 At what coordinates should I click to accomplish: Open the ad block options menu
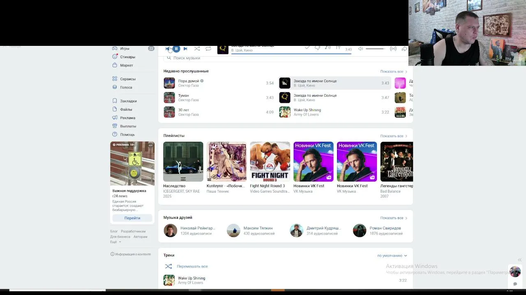click(x=150, y=145)
